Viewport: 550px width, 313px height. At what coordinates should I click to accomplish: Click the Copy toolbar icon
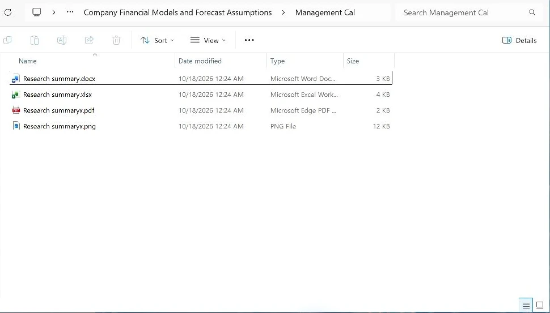coord(7,40)
